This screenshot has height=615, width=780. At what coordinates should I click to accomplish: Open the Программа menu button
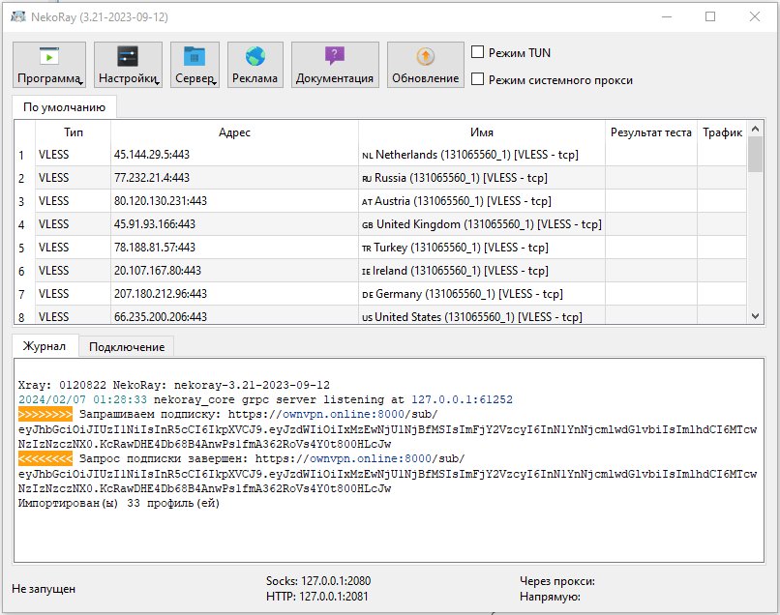pos(49,65)
